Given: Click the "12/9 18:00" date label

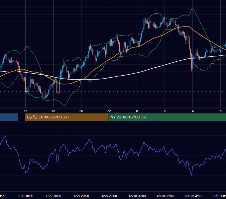Looking at the screenshot, I should [x=54, y=196].
